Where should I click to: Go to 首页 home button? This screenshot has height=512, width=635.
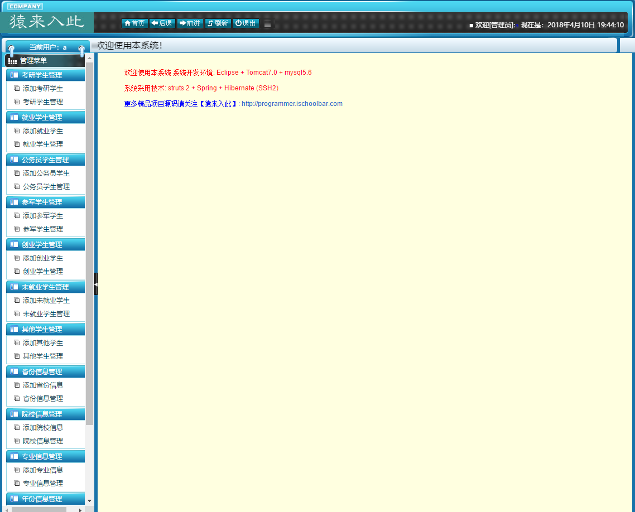tap(135, 23)
